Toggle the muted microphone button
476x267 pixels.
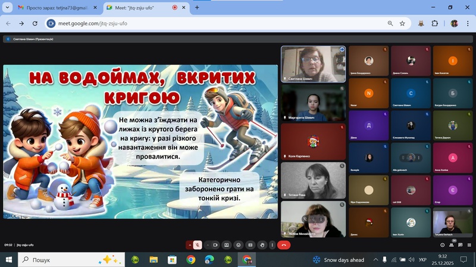click(198, 244)
